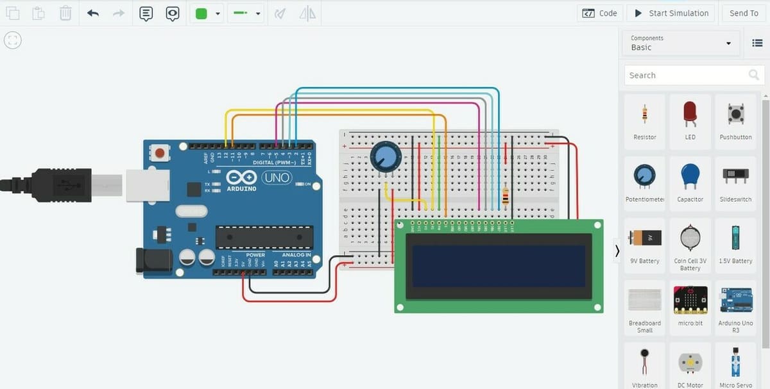The image size is (770, 389).
Task: Click the green wire color swatch
Action: (201, 13)
